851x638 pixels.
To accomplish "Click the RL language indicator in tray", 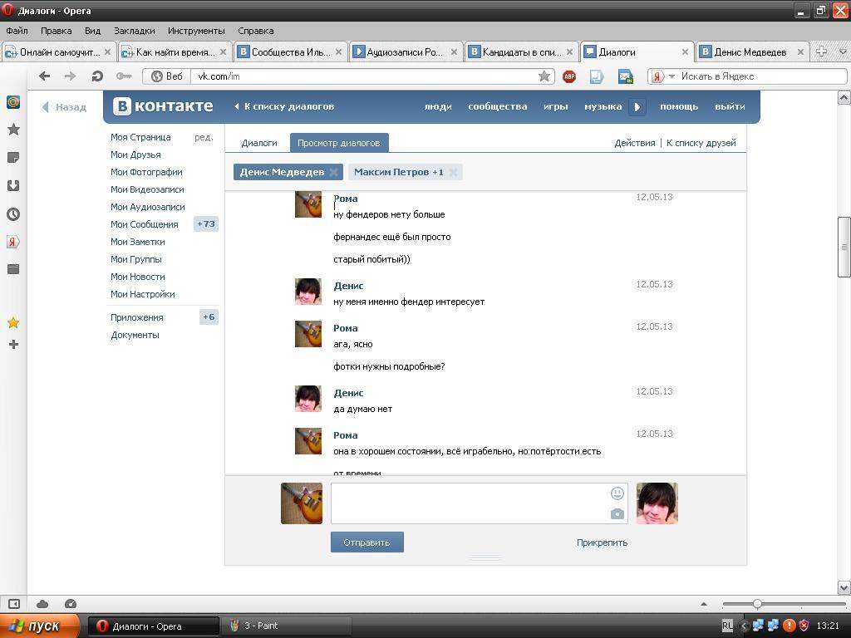I will tap(727, 626).
